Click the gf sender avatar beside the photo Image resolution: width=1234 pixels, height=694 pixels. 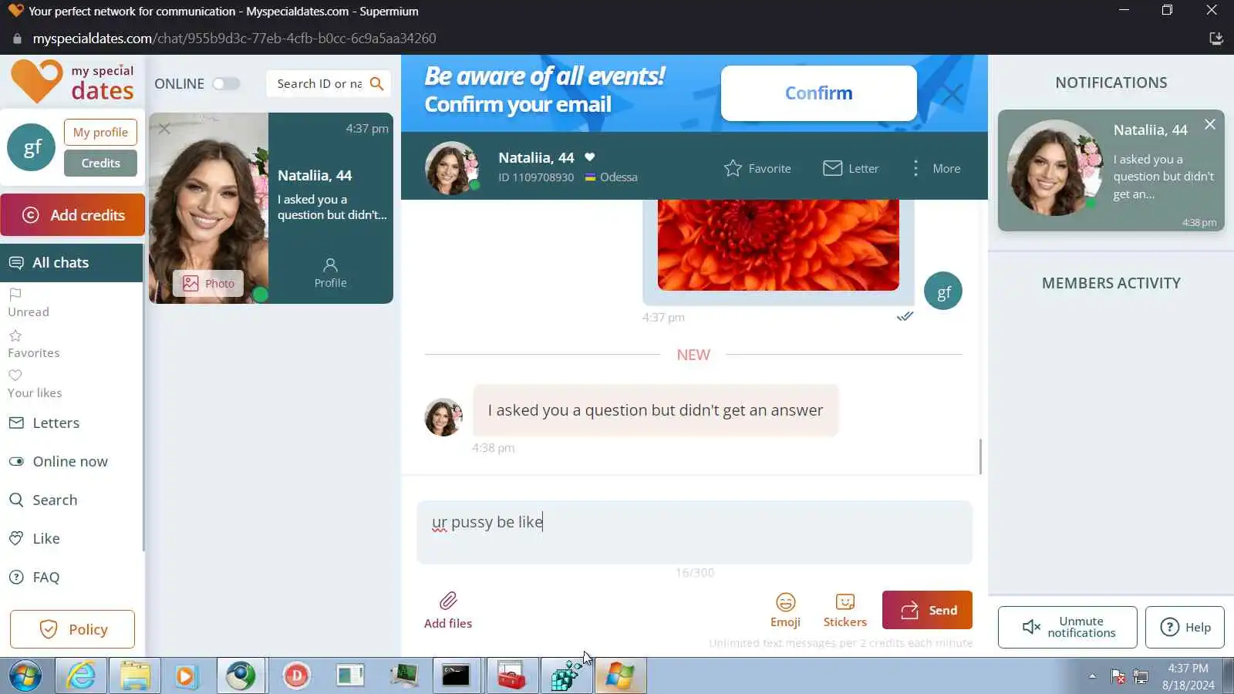[943, 291]
